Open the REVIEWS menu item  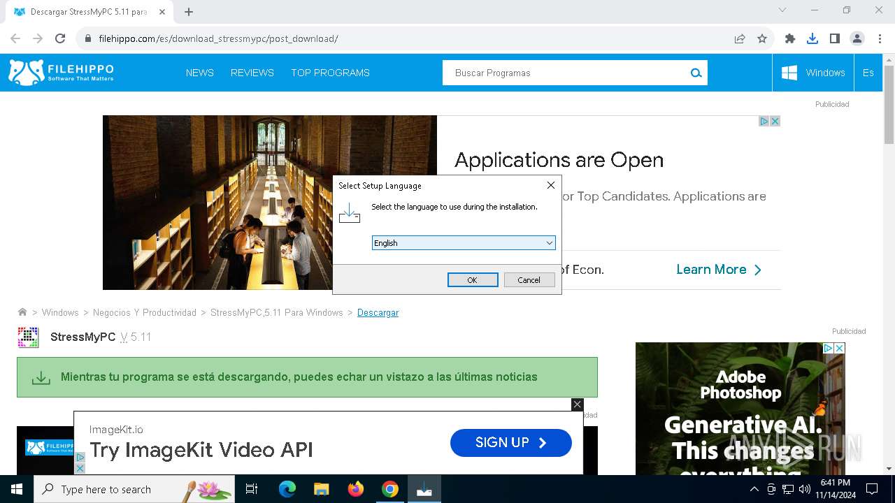pyautogui.click(x=252, y=73)
